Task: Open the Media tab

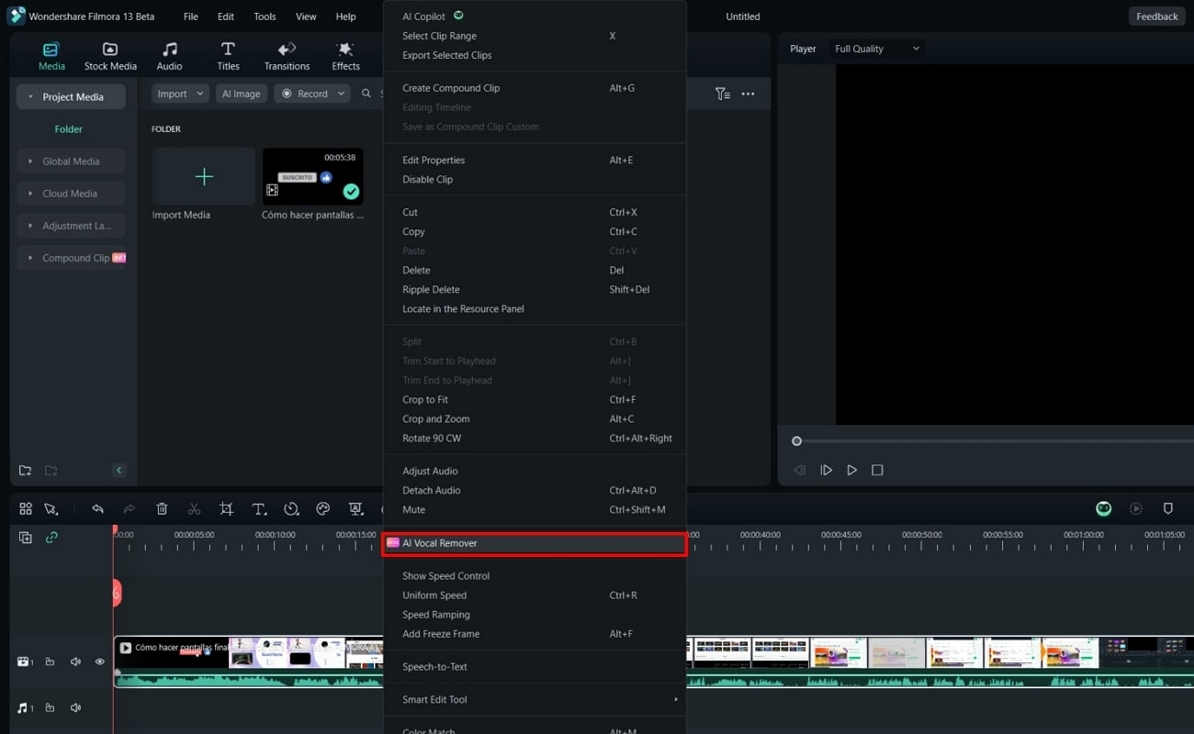Action: tap(51, 56)
